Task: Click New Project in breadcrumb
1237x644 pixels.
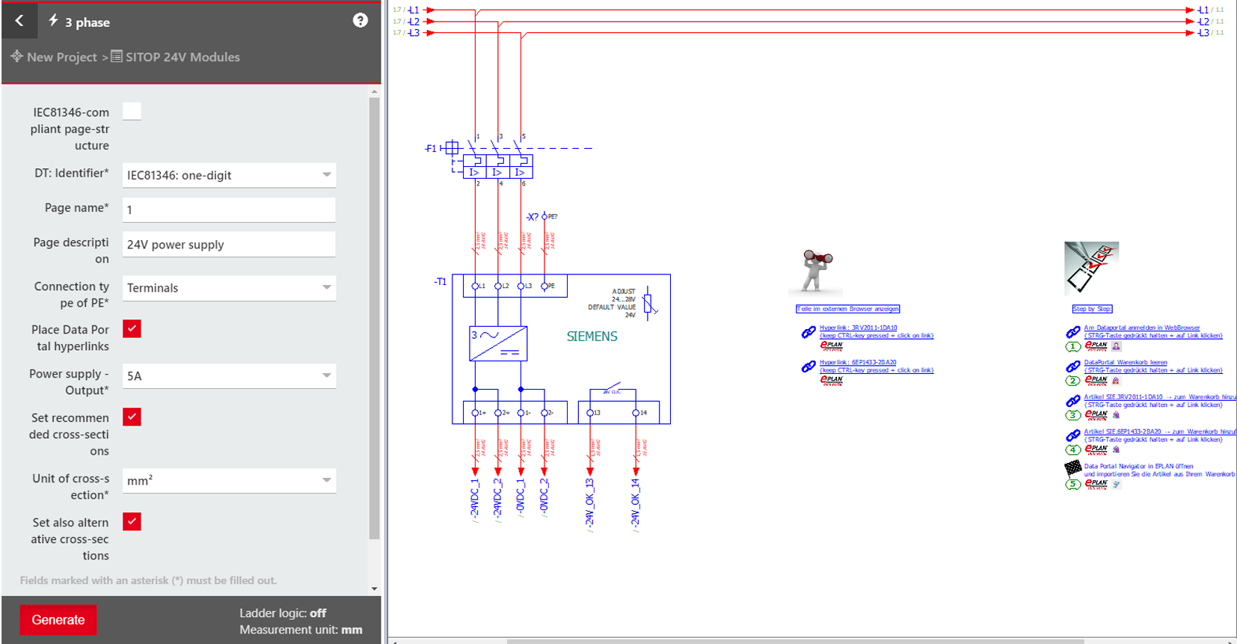Action: (62, 57)
